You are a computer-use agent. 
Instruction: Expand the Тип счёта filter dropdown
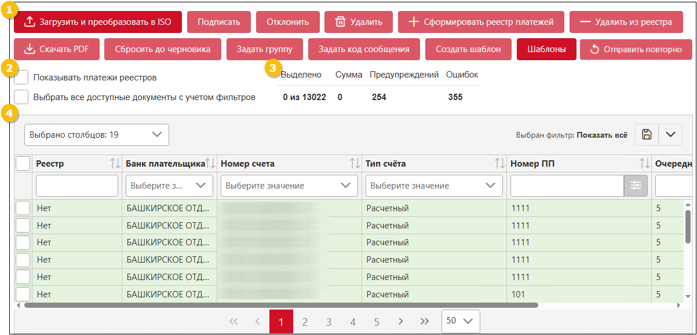click(433, 186)
